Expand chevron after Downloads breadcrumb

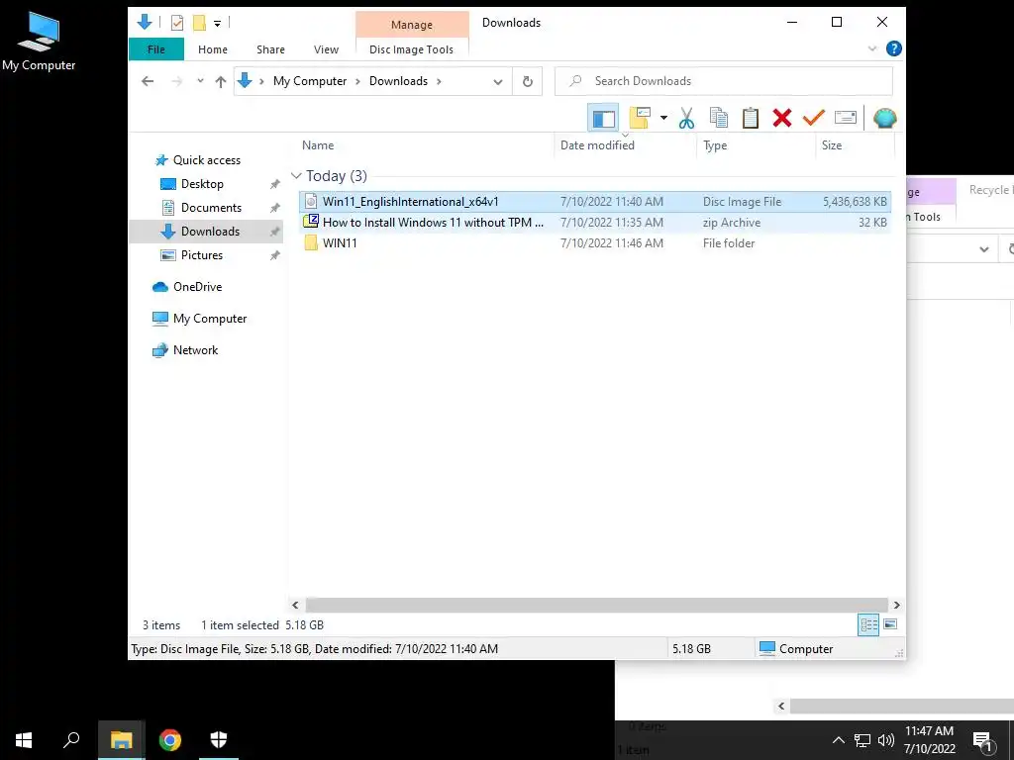point(439,81)
